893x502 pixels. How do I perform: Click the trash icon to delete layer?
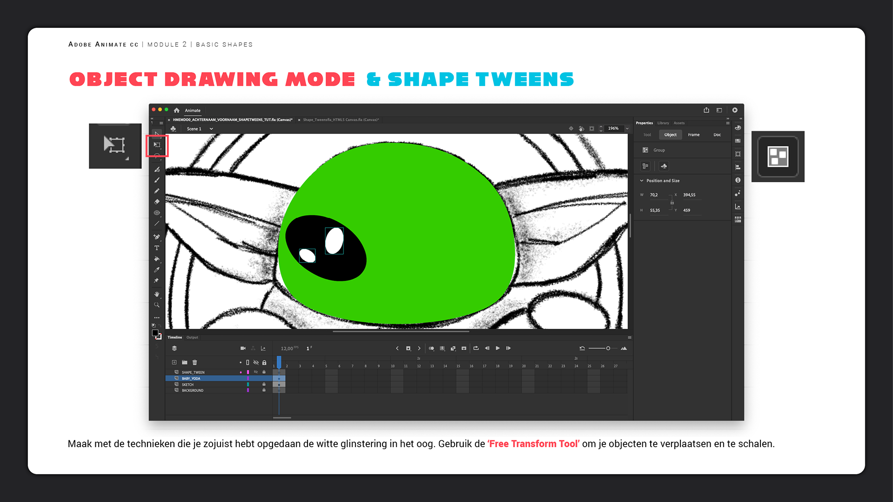point(195,363)
